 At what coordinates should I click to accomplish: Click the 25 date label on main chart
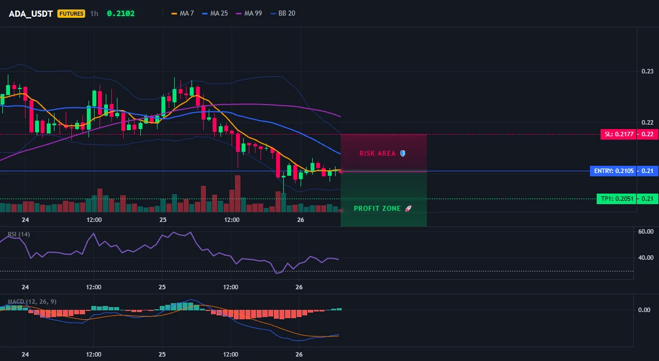tap(163, 220)
